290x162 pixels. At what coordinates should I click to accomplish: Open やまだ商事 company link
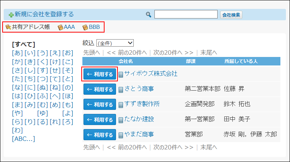tap(139, 134)
